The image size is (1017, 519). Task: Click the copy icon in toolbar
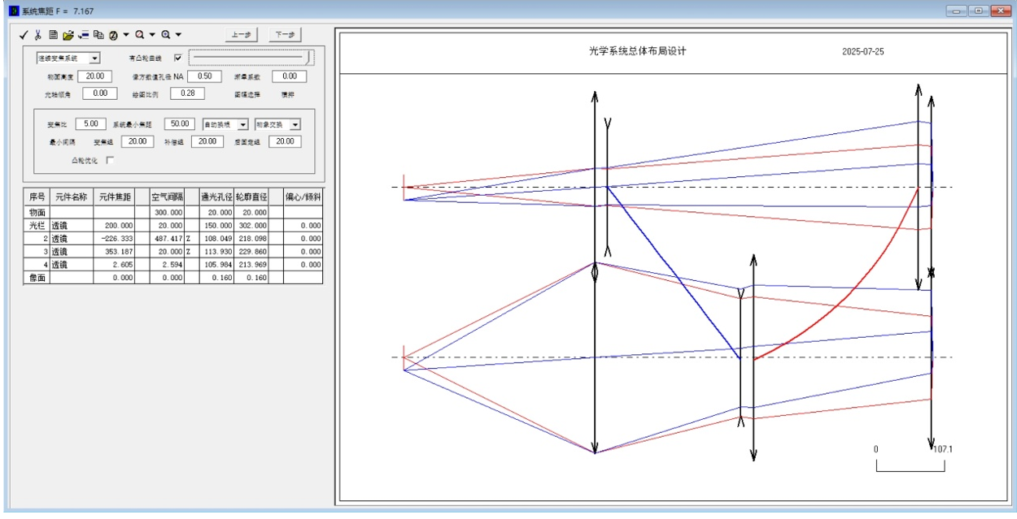click(98, 35)
